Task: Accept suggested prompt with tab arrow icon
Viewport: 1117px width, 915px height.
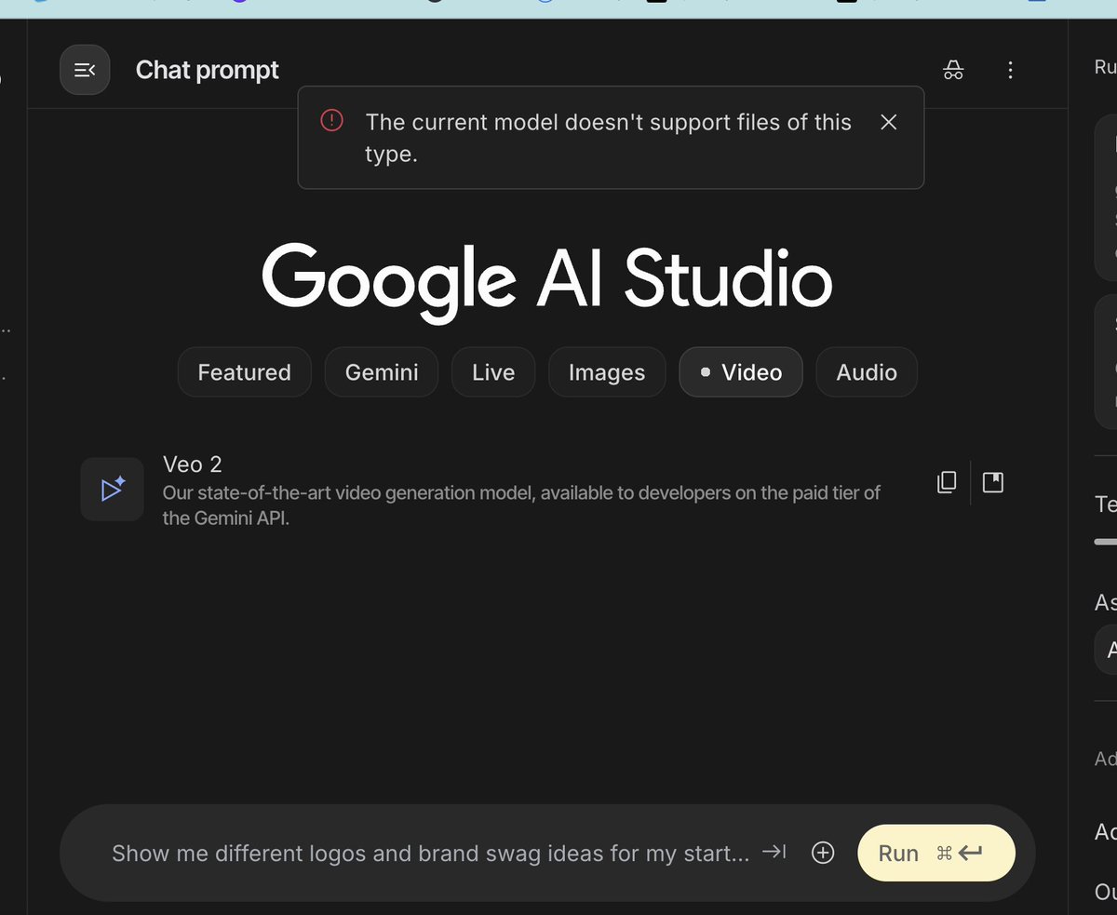Action: (x=774, y=852)
